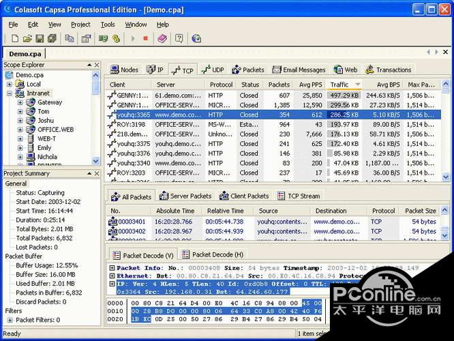Click the Save All stacked disks icon
The height and width of the screenshot is (341, 454).
(52, 38)
